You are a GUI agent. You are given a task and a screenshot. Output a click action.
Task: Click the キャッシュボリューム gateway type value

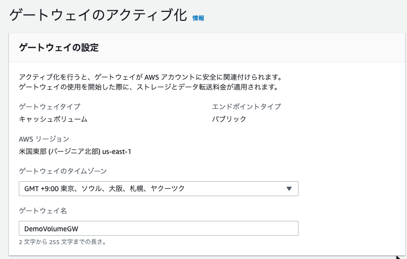click(x=53, y=119)
